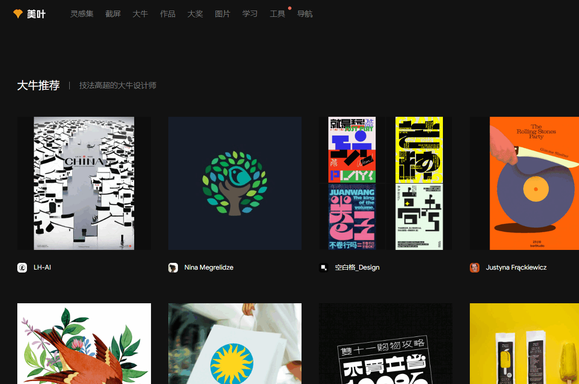Click the 导航 menu item
This screenshot has width=579, height=384.
coord(305,14)
